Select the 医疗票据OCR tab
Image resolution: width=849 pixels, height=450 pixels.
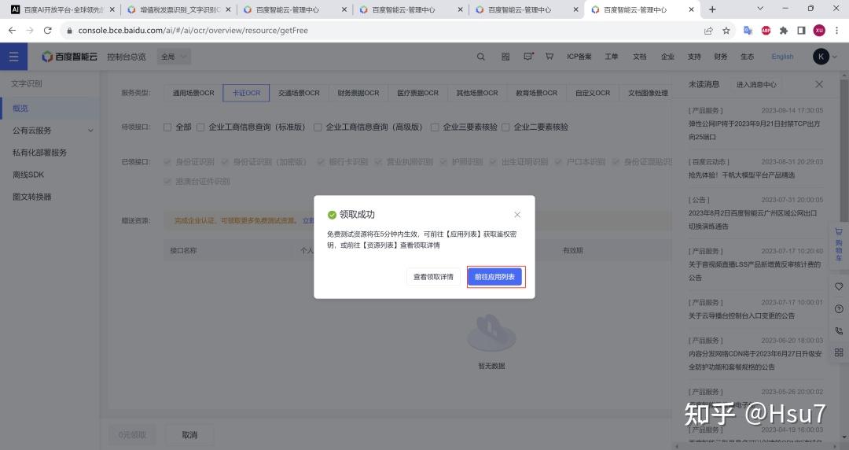pyautogui.click(x=418, y=93)
